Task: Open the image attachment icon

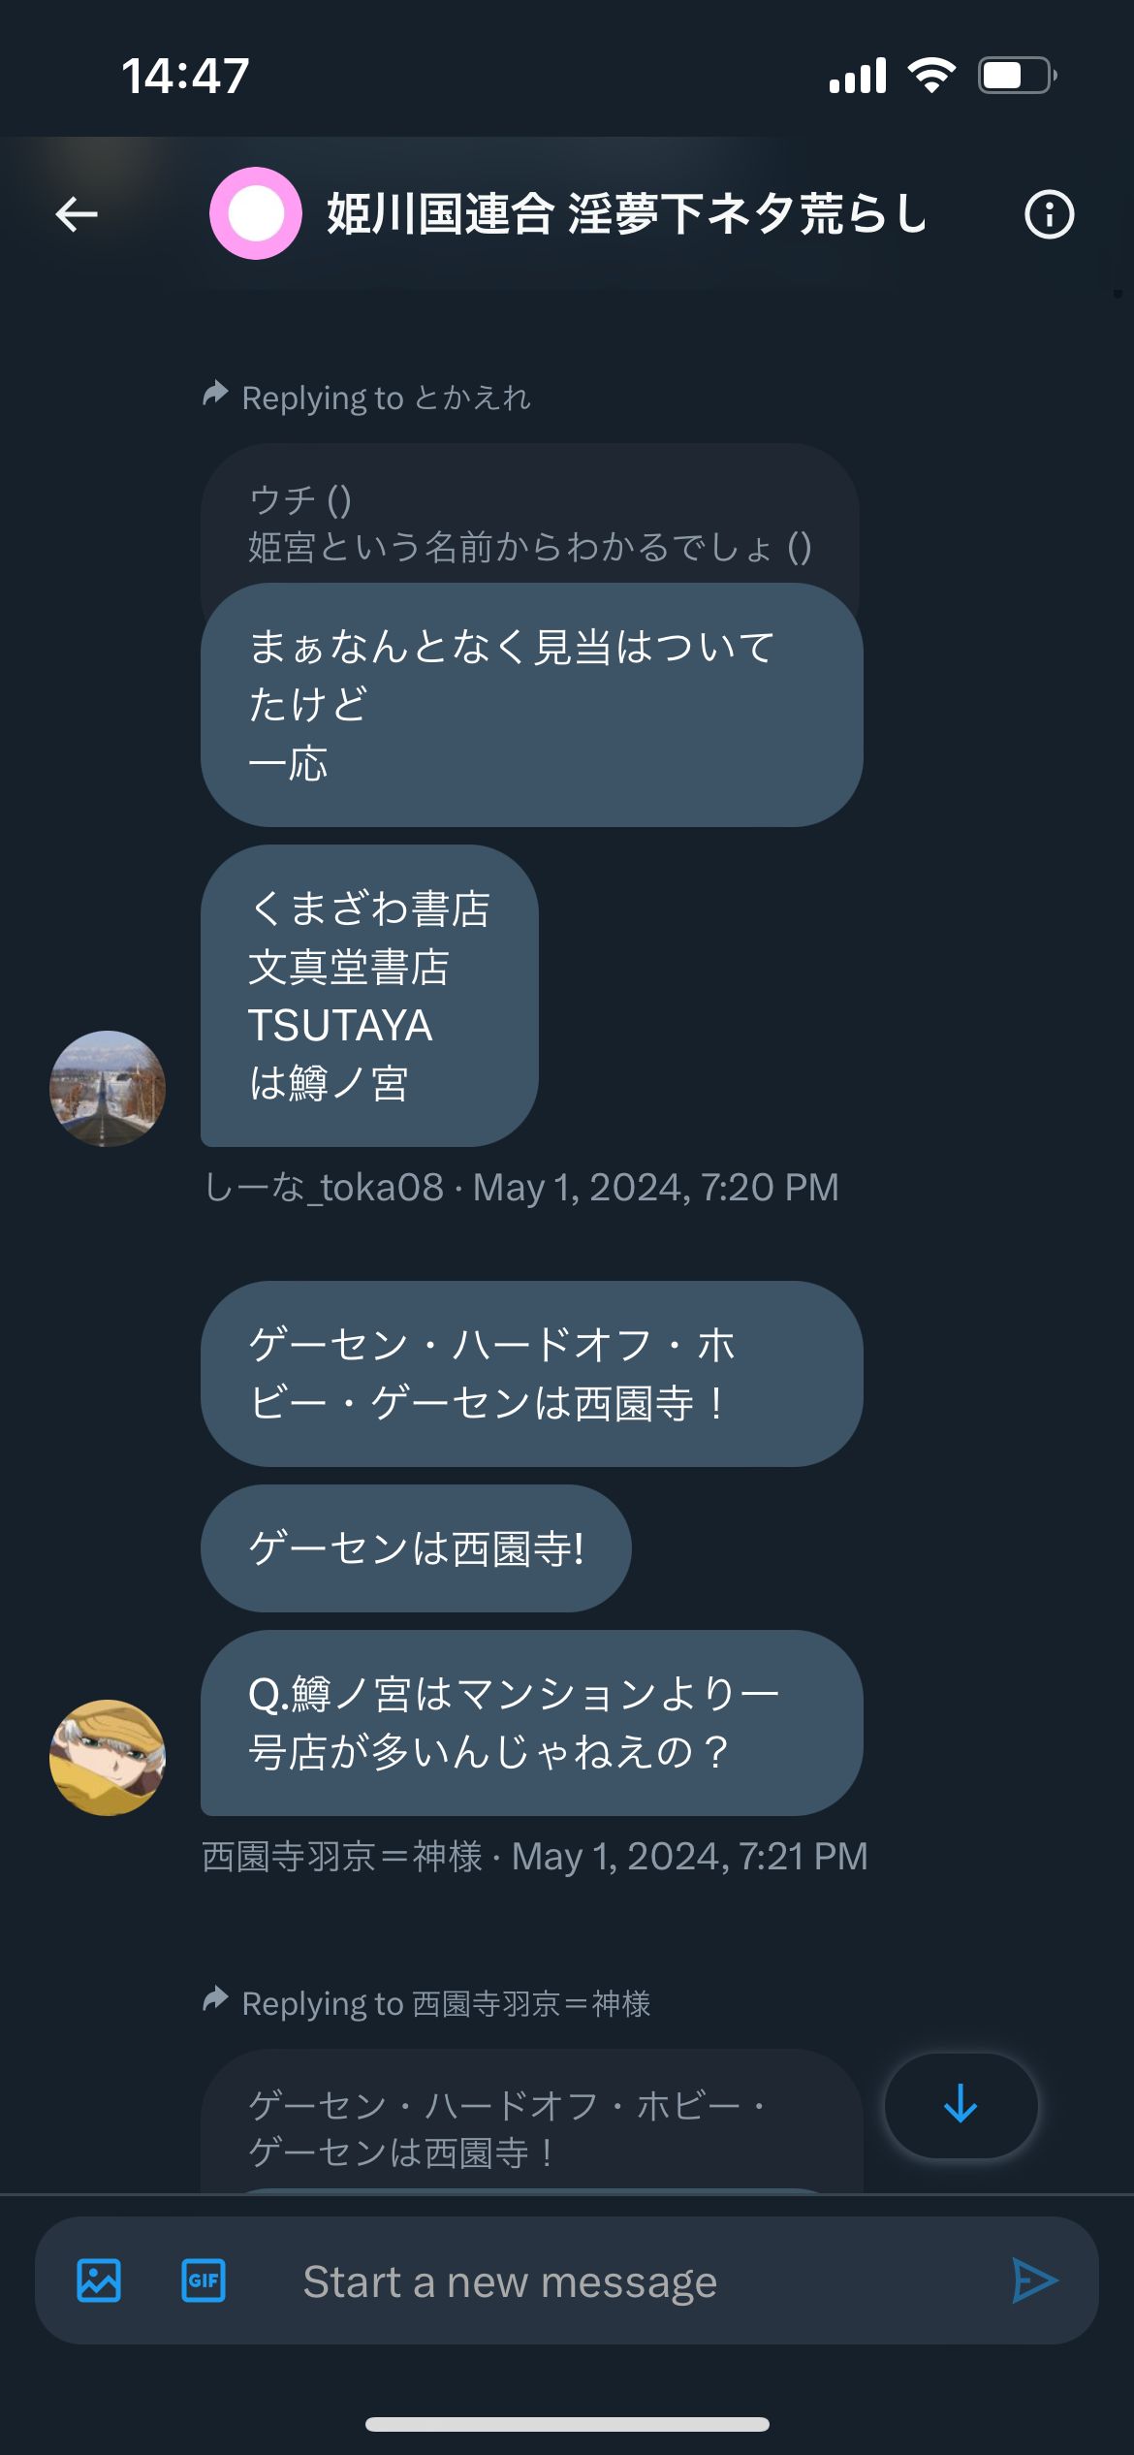Action: [x=99, y=2280]
